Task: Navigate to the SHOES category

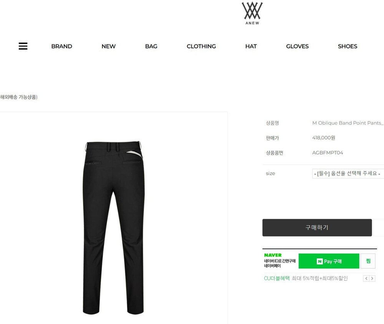Action: click(x=348, y=46)
